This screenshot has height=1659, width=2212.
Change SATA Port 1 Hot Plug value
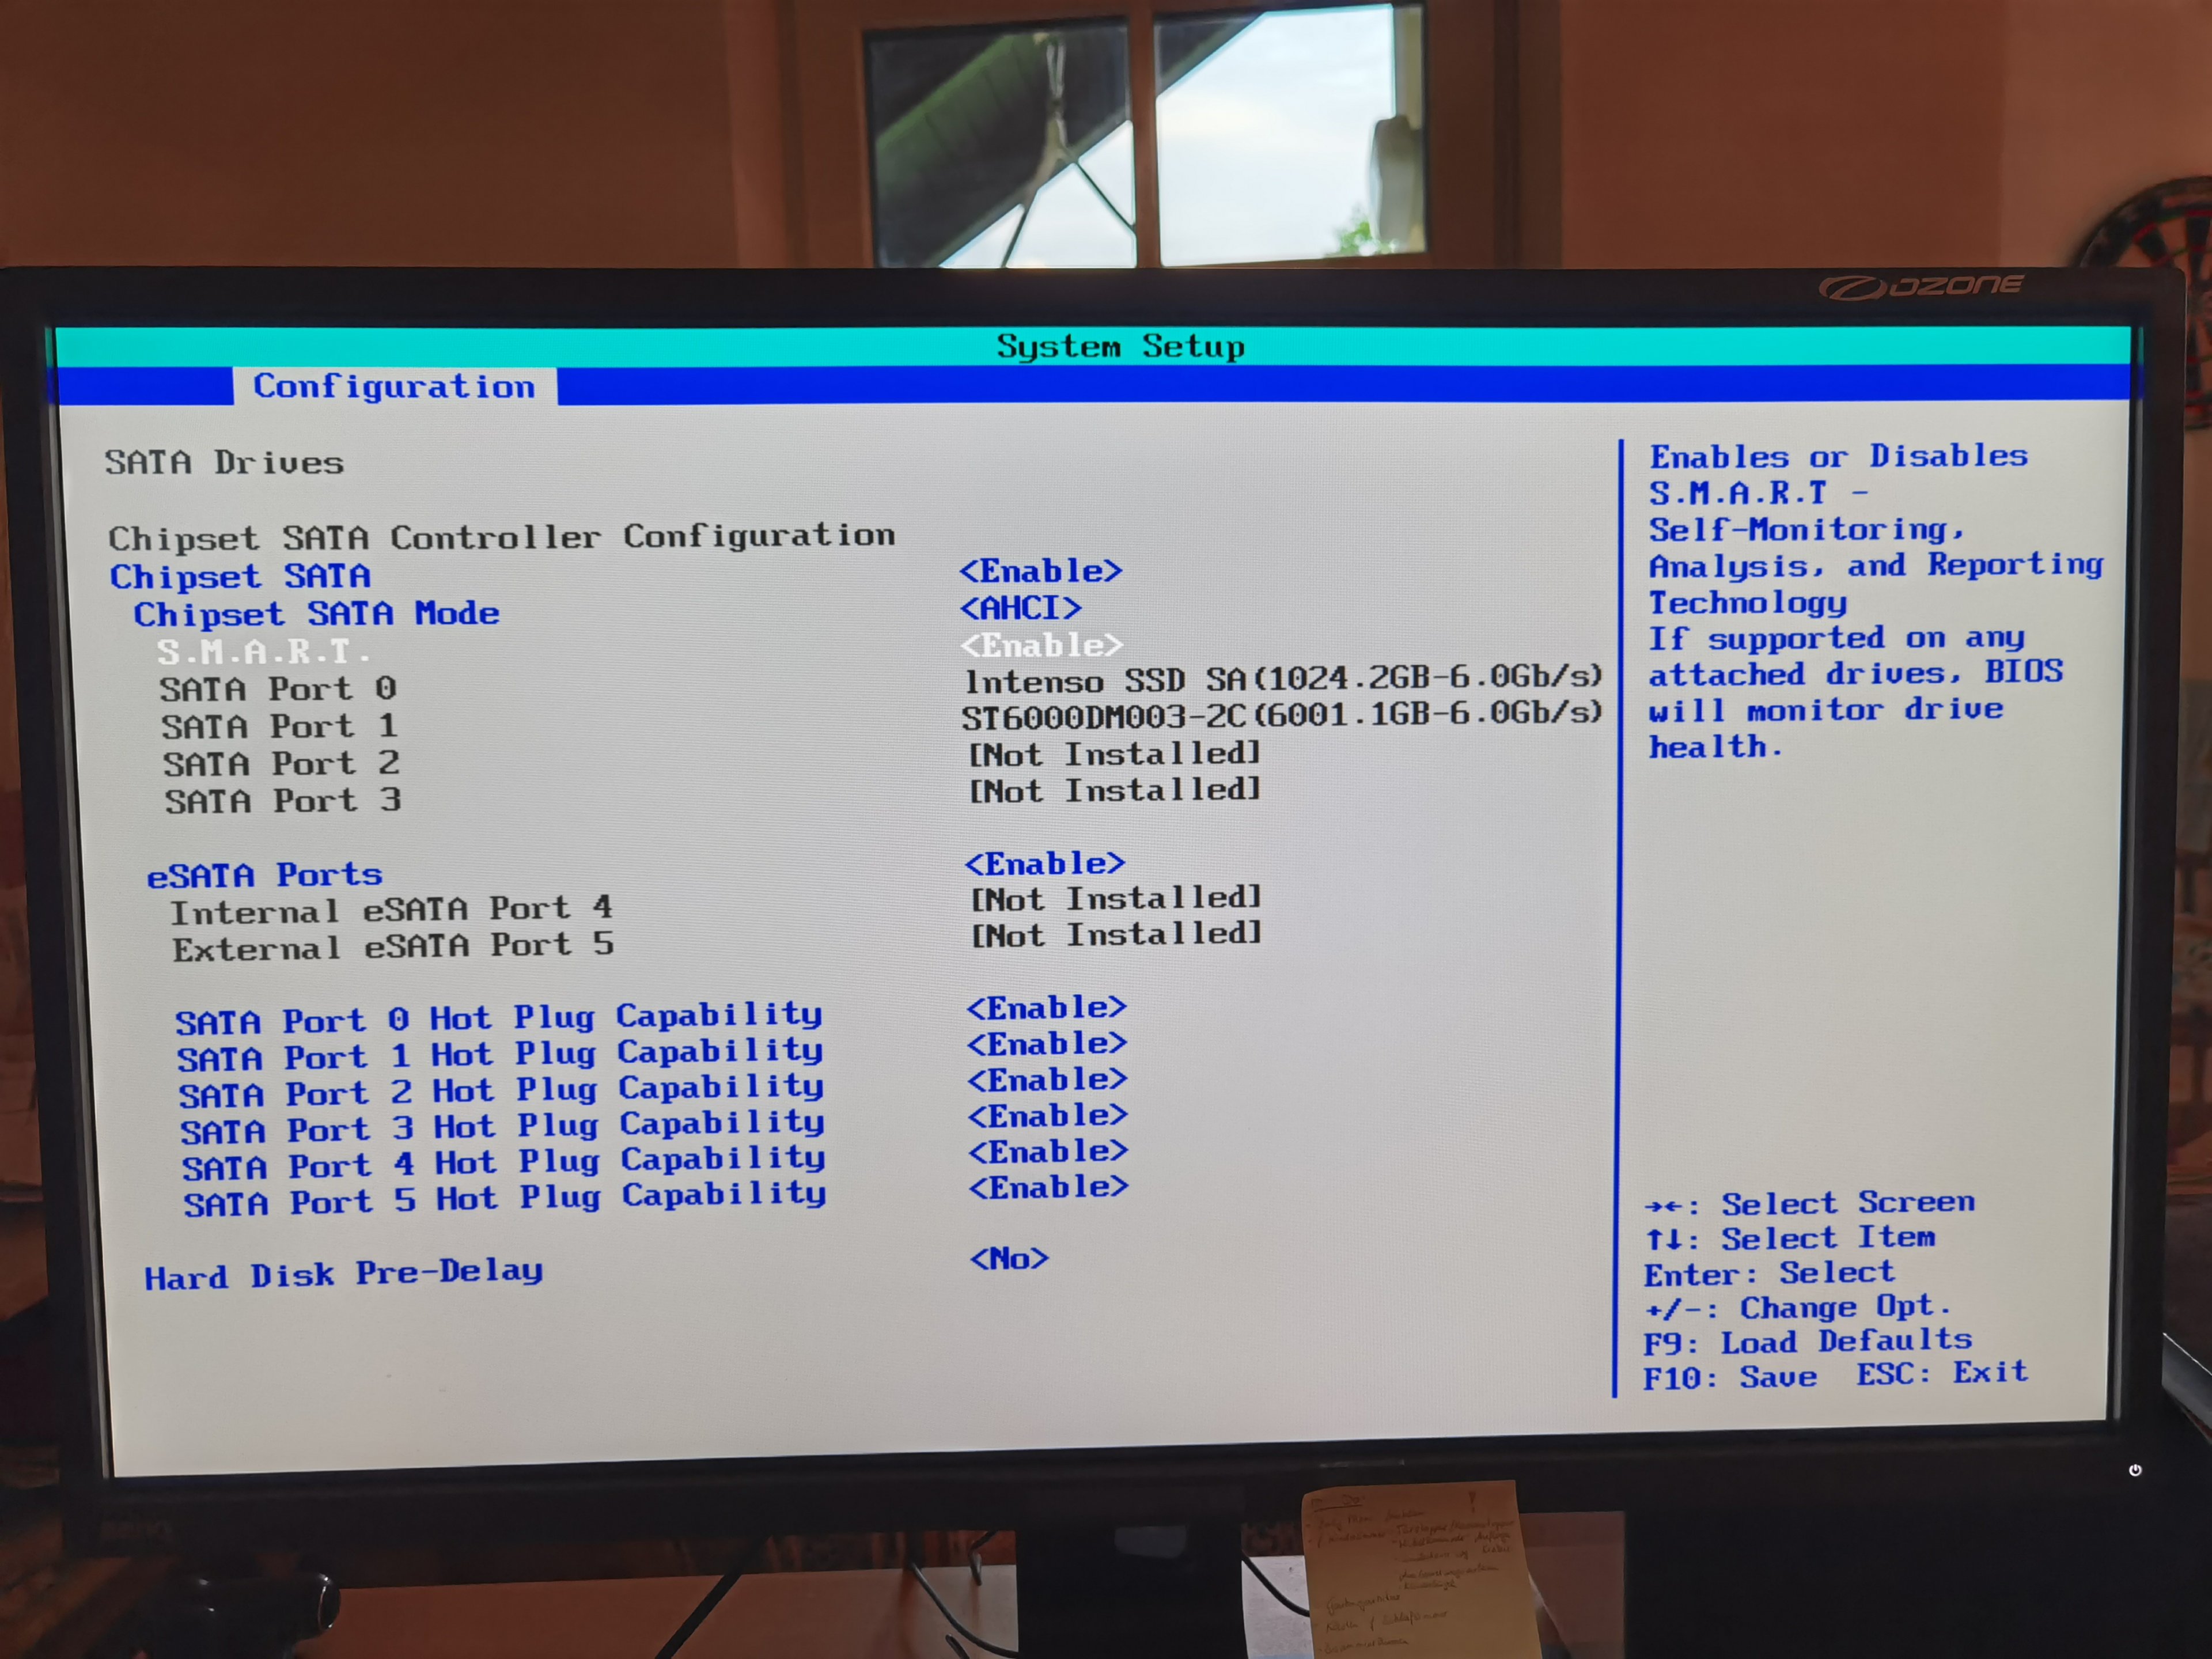tap(1046, 1043)
